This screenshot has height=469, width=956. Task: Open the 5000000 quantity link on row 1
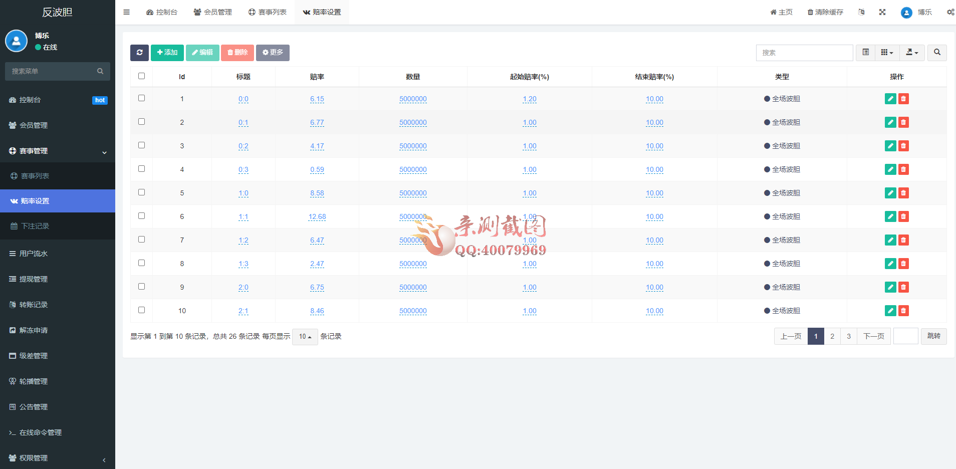(x=413, y=99)
